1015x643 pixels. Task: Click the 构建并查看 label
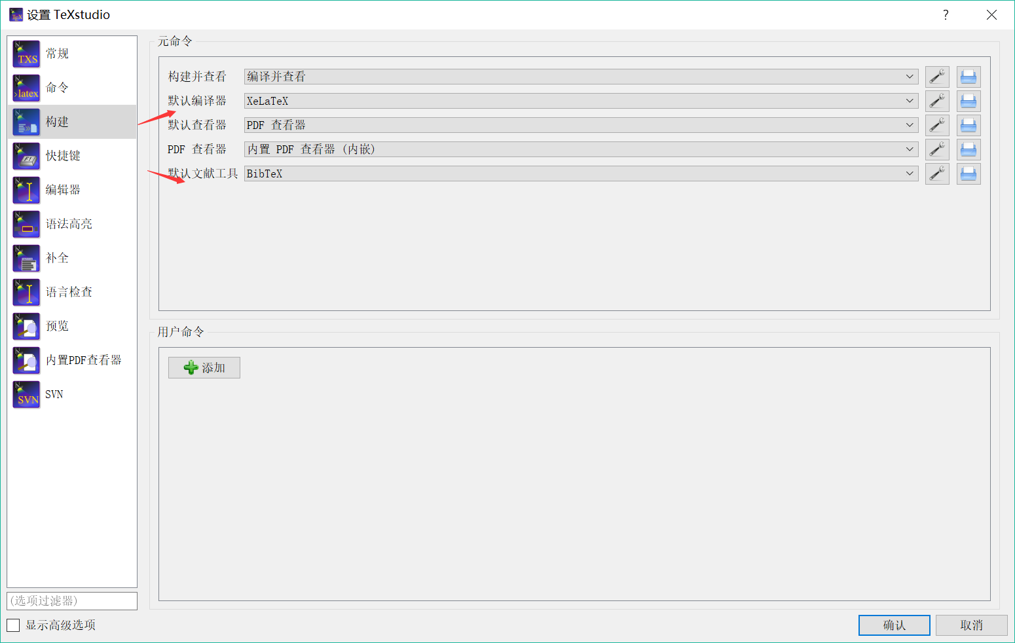click(197, 77)
